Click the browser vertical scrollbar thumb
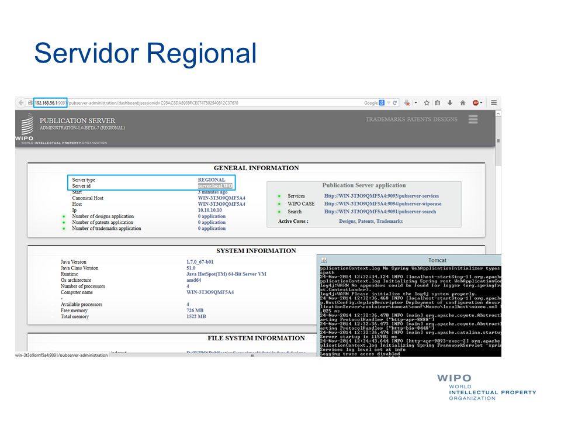Screen dimensions: 561x421 (498, 140)
